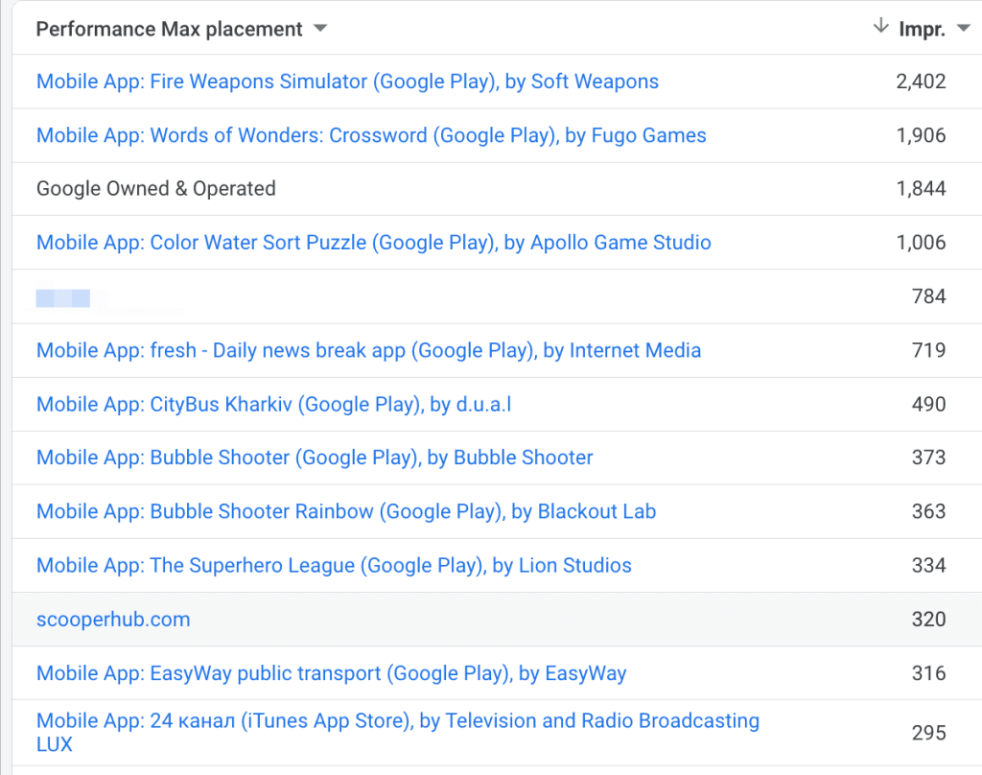Open the Fire Weapons Simulator app link
Screen dimensions: 982x775
(x=347, y=82)
